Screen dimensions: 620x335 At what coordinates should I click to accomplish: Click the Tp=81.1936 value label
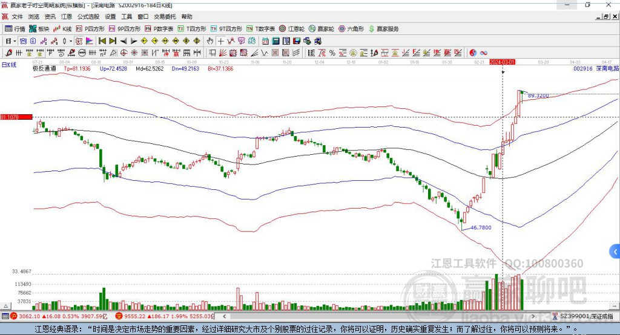click(77, 68)
